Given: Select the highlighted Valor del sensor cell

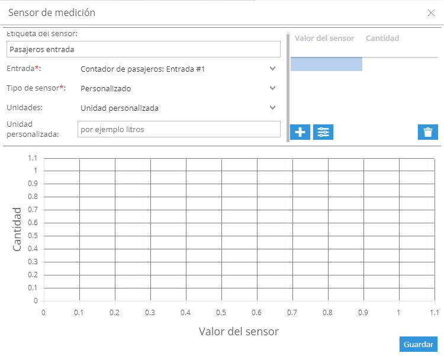Looking at the screenshot, I should pos(326,64).
